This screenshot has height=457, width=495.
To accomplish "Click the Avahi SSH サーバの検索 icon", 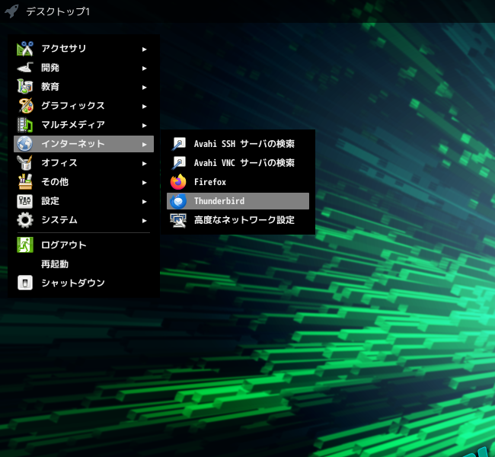I will point(178,144).
